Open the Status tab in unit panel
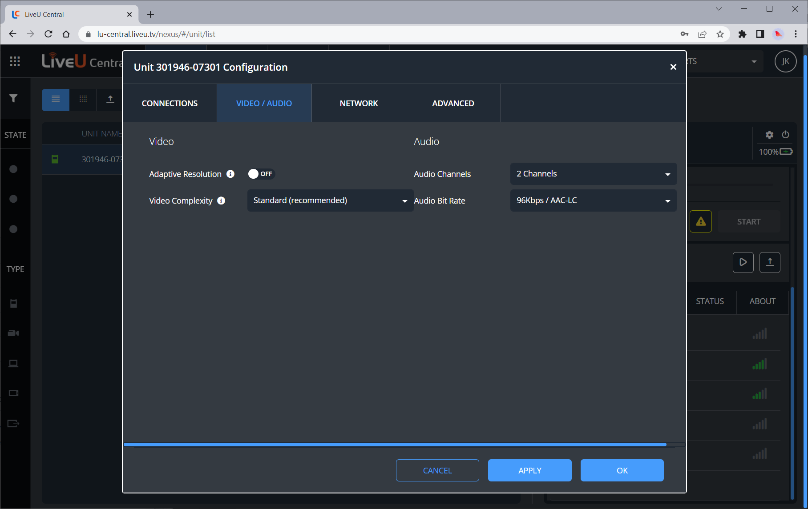This screenshot has width=808, height=509. (x=710, y=301)
